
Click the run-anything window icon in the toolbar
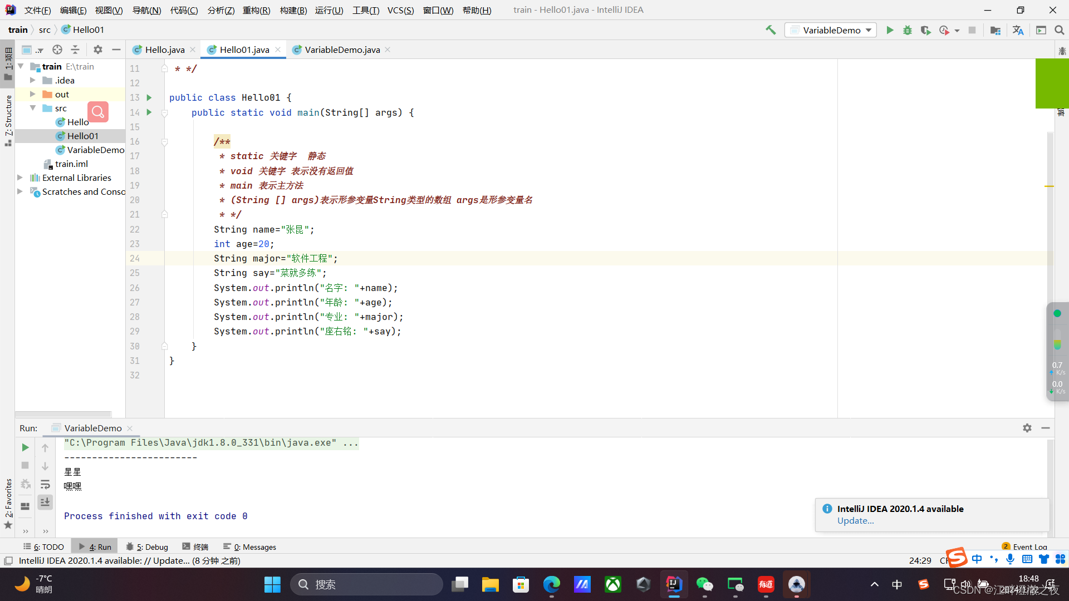click(x=1041, y=30)
